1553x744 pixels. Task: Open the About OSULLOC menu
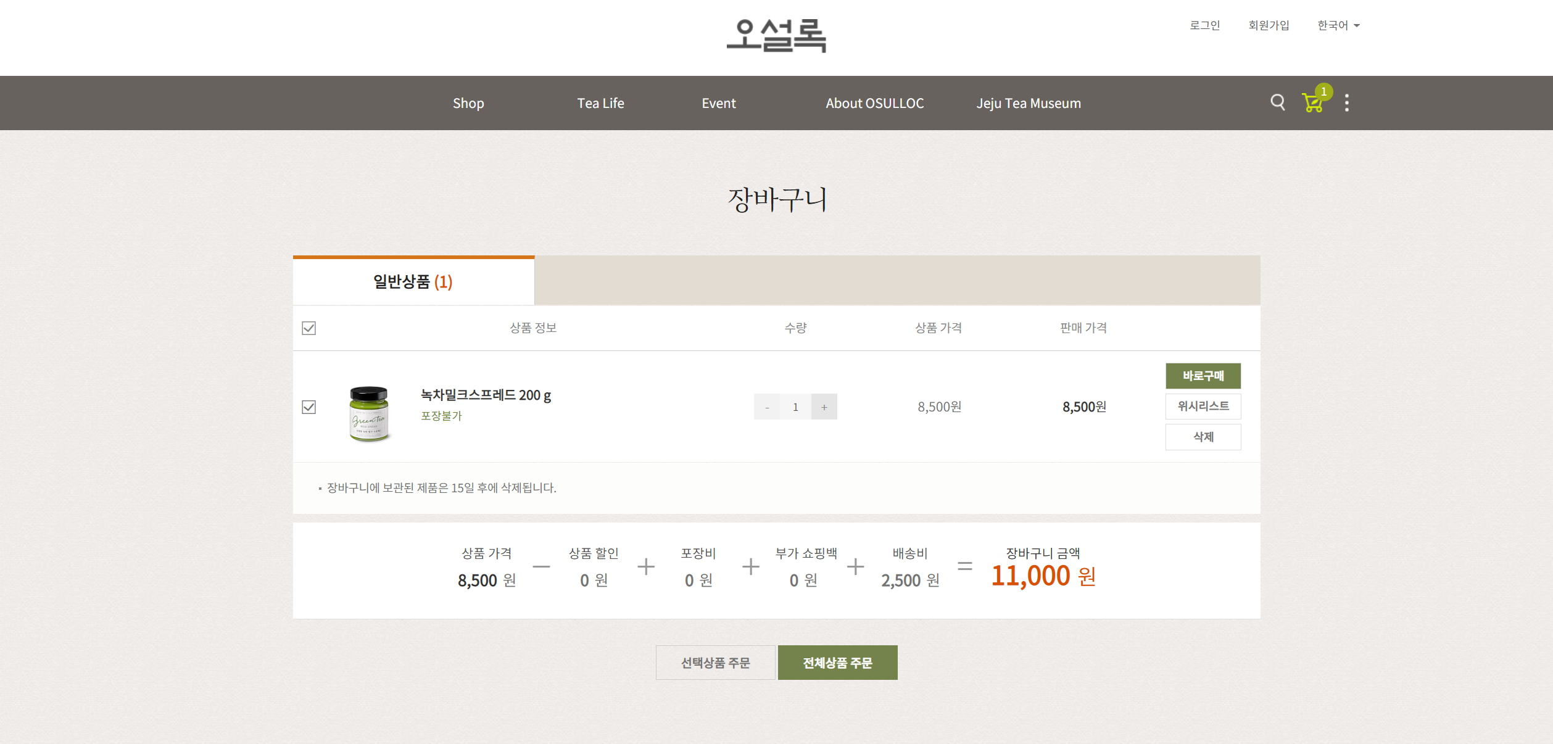coord(875,103)
